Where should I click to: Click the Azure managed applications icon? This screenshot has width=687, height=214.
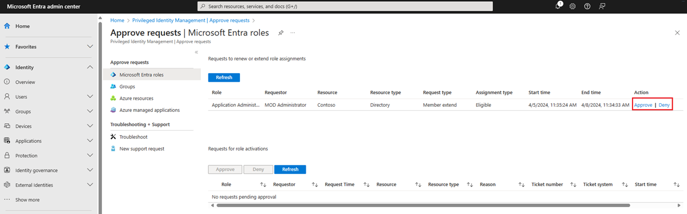click(114, 110)
